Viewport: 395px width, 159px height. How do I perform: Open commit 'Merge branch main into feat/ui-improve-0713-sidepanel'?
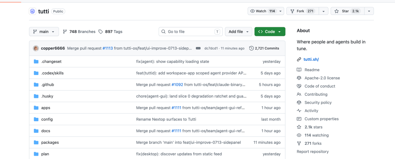click(188, 143)
